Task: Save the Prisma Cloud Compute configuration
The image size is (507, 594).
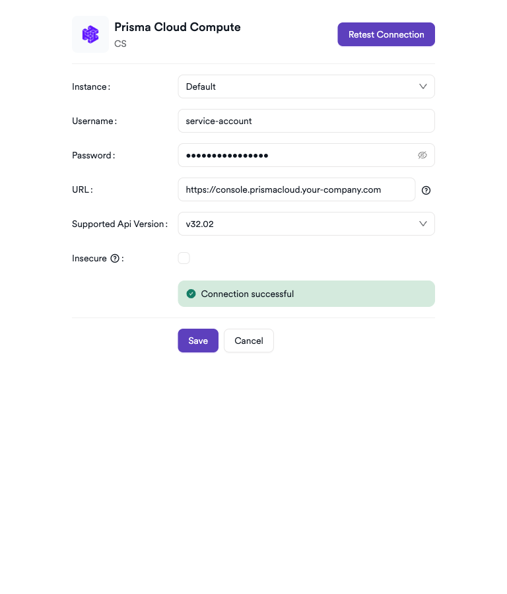Action: coord(198,341)
